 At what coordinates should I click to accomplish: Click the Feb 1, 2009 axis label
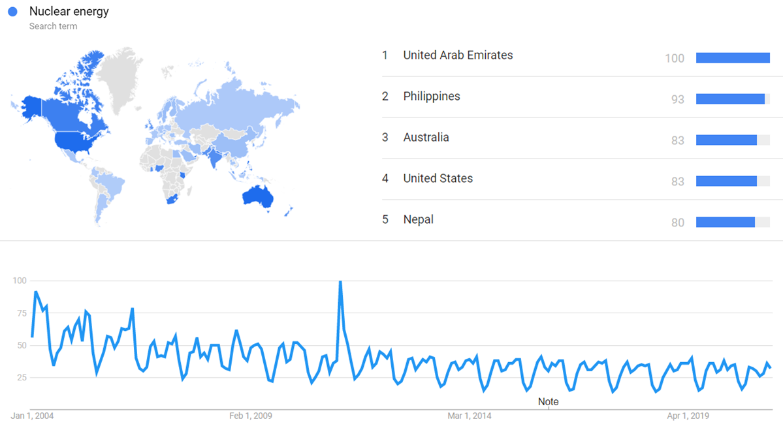251,416
